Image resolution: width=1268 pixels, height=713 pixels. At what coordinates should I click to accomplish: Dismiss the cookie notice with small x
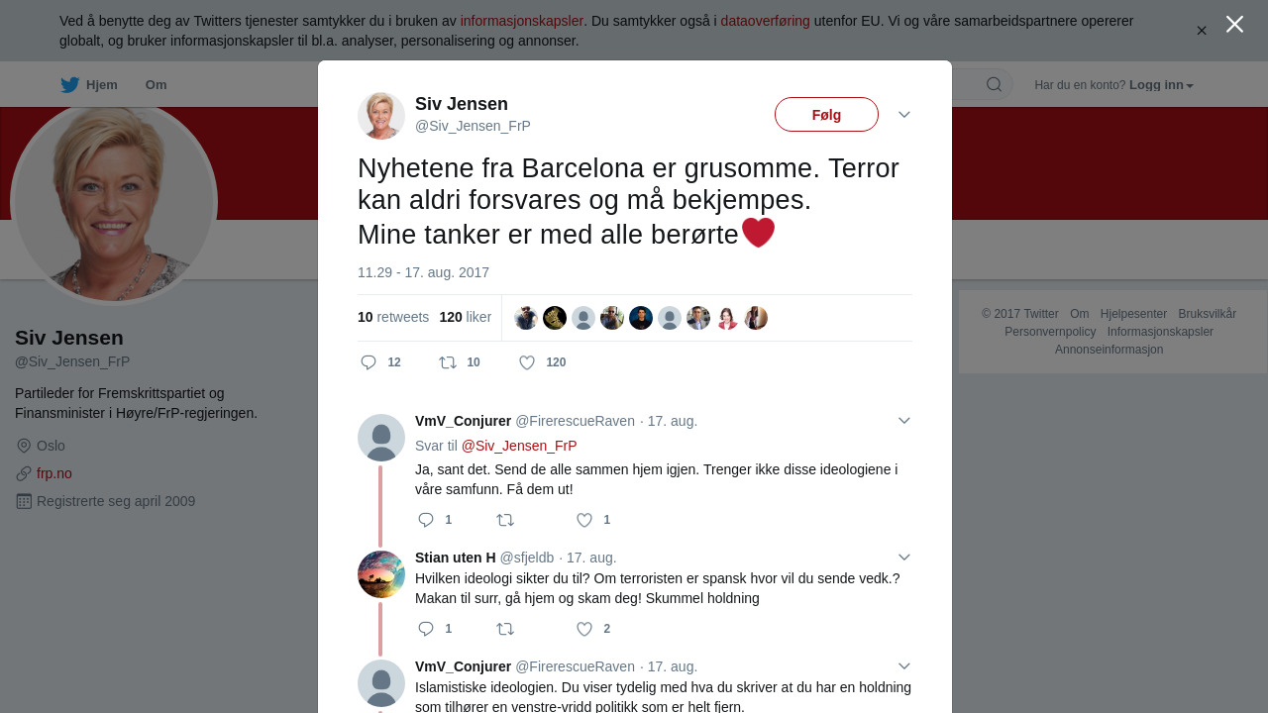(1202, 31)
